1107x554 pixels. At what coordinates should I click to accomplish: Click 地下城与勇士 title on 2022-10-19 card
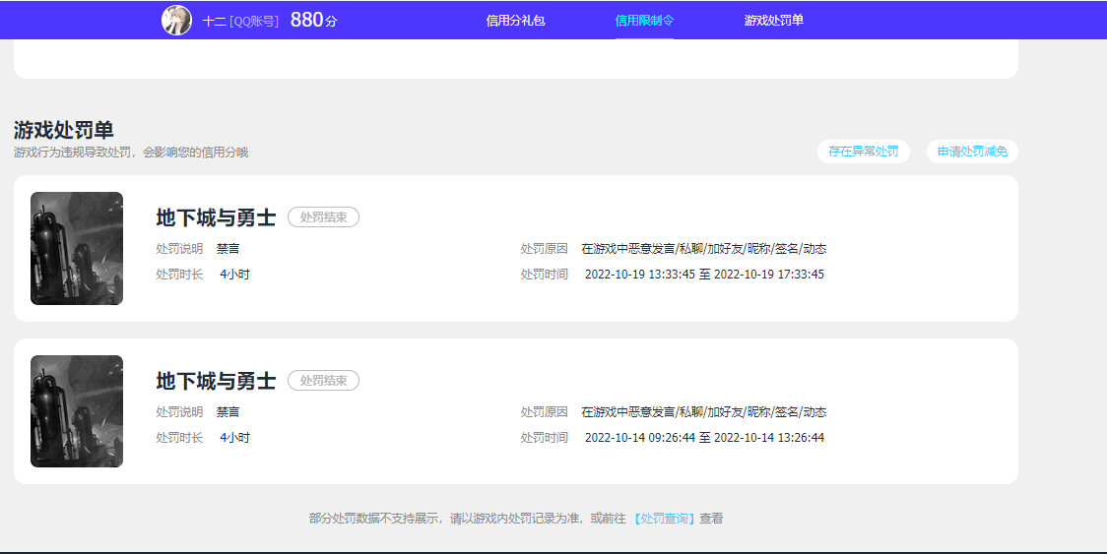(x=216, y=217)
